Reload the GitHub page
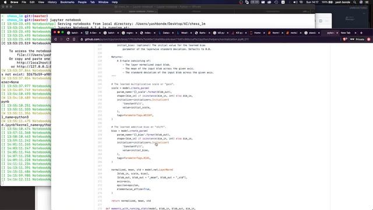Screen dimensions: 373x210 click(68, 39)
